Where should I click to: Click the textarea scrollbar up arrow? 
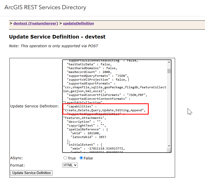[x=169, y=62]
